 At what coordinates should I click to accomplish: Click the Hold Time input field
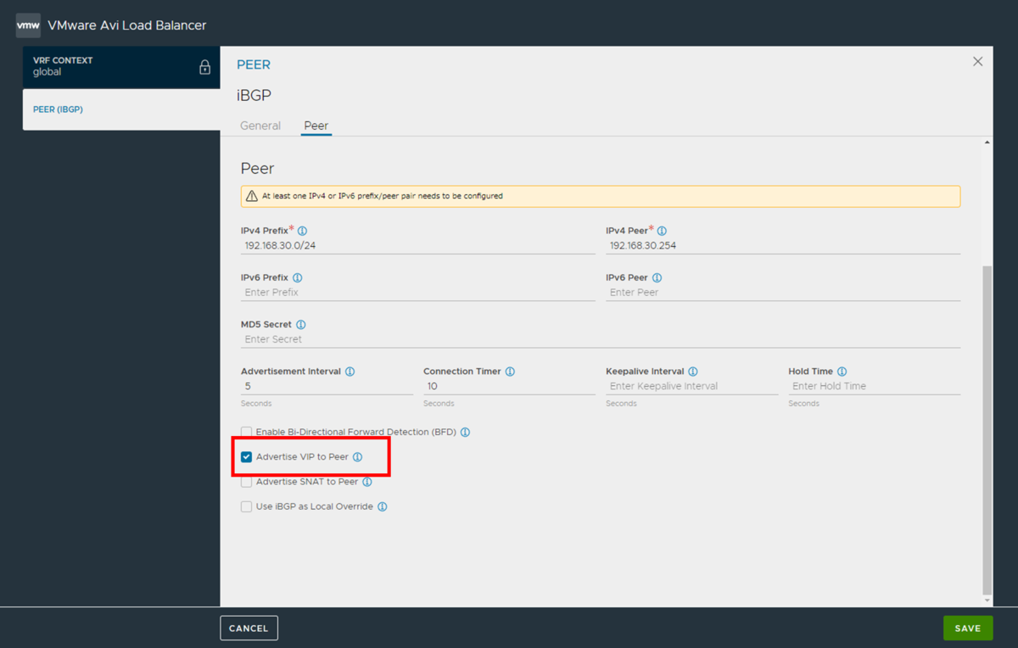point(874,386)
